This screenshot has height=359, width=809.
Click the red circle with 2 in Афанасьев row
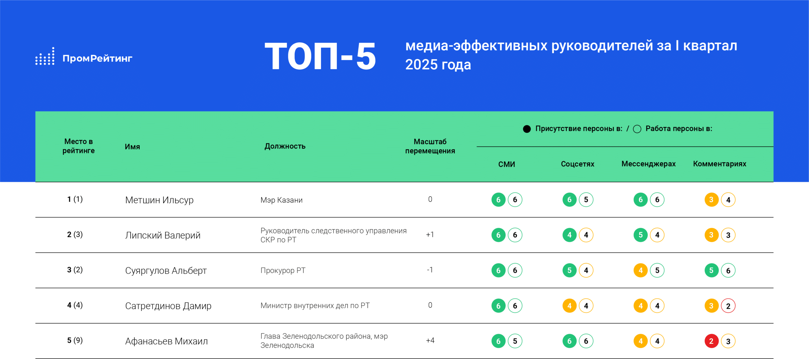(711, 341)
